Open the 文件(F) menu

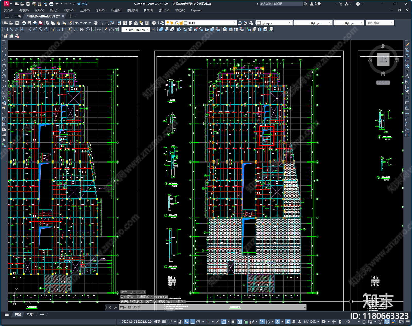[x=9, y=10]
